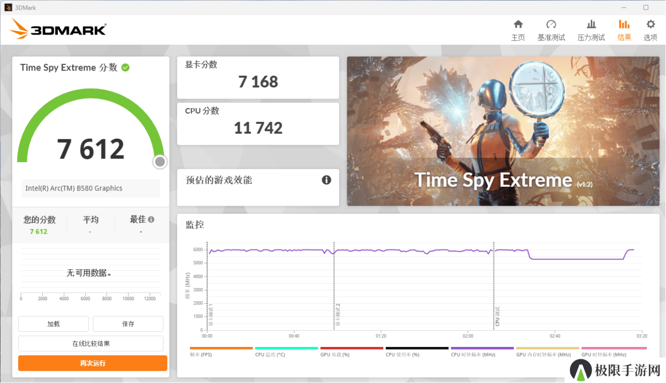Viewport: 666px width, 383px height.
Task: Toggle the CPU 温度 (°C) teal legend
Action: 286,352
